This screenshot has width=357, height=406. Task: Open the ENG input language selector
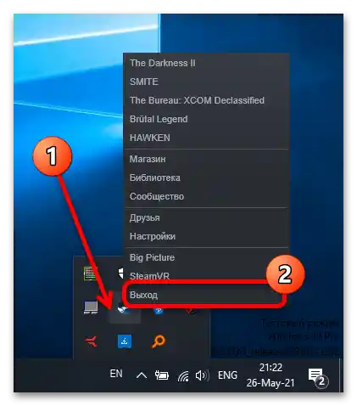pyautogui.click(x=227, y=375)
